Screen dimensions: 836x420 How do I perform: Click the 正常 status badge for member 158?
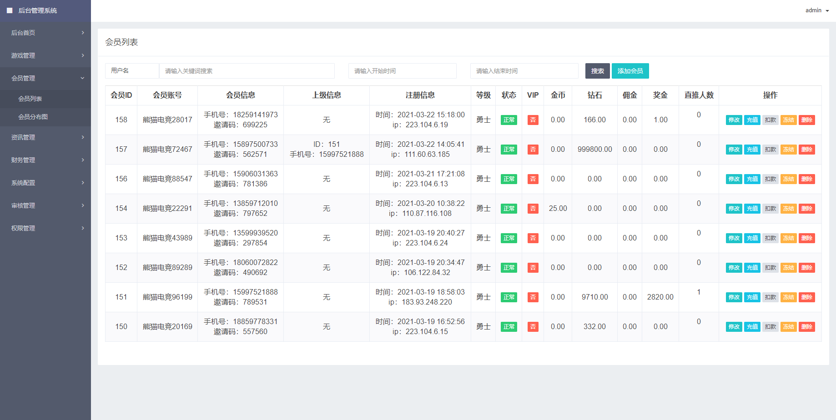tap(509, 120)
